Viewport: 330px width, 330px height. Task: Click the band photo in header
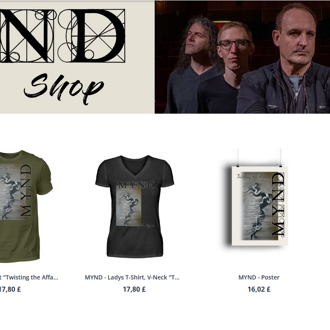point(242,57)
